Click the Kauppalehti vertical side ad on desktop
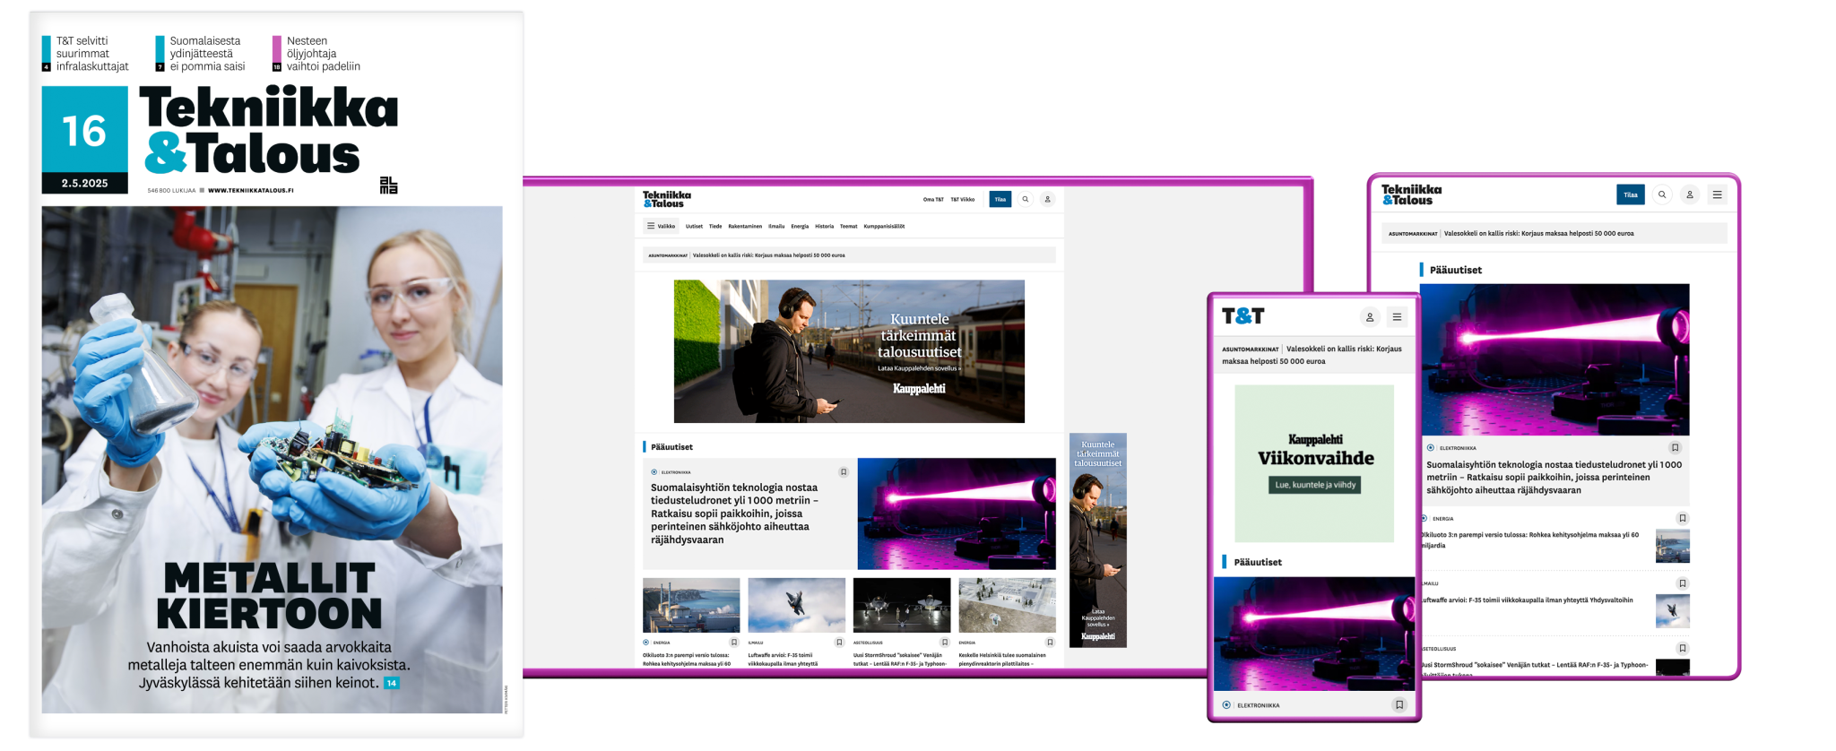 tap(1097, 540)
